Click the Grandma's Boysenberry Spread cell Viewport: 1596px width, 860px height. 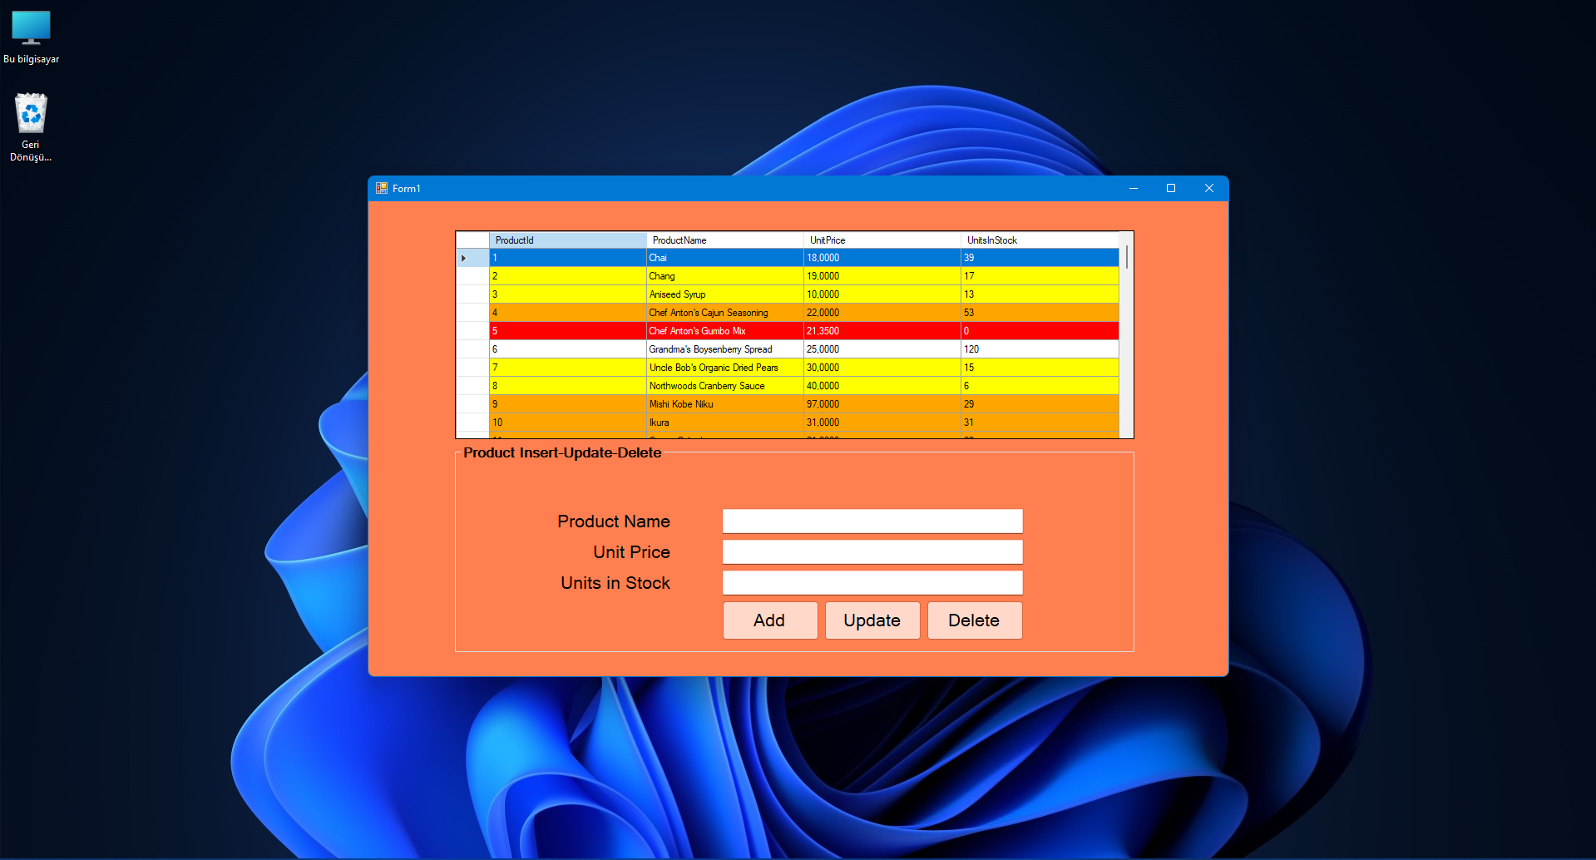[724, 349]
